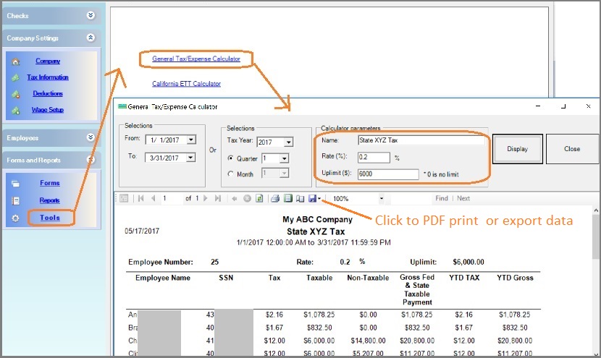Toggle print layout view icon
This screenshot has width=601, height=358.
click(287, 198)
